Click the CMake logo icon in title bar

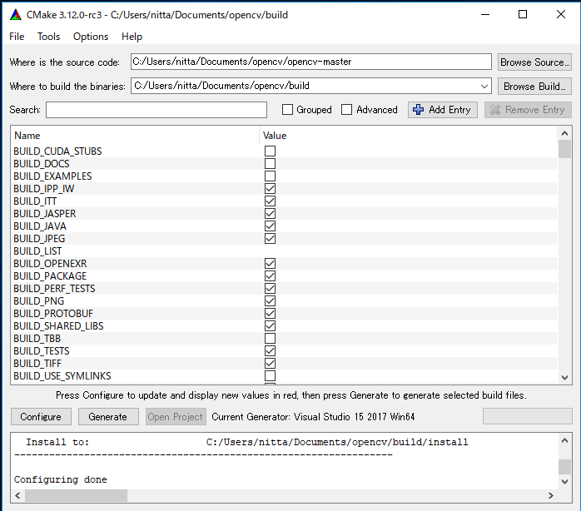pos(14,14)
